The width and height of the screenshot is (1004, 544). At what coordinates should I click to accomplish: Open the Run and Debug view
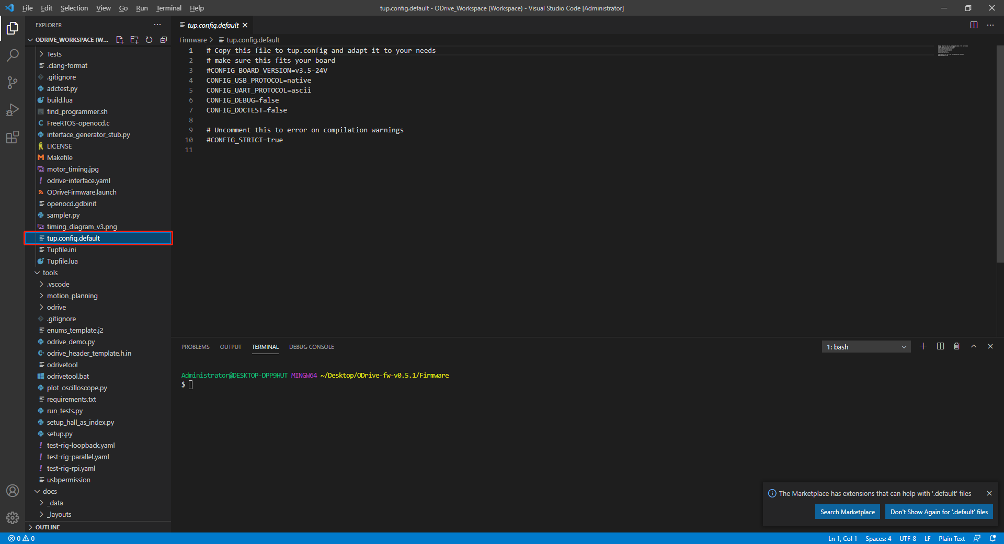pos(13,110)
